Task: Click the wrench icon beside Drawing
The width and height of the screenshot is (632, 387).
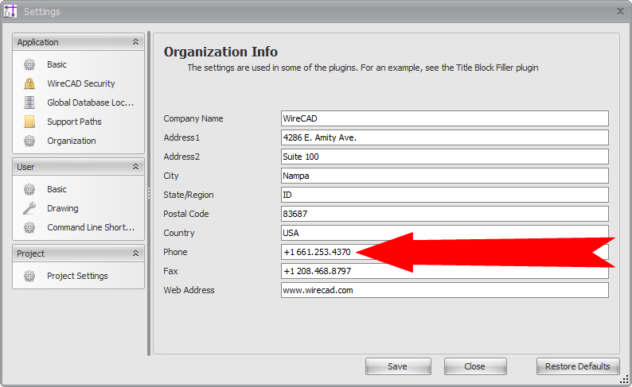Action: (29, 208)
